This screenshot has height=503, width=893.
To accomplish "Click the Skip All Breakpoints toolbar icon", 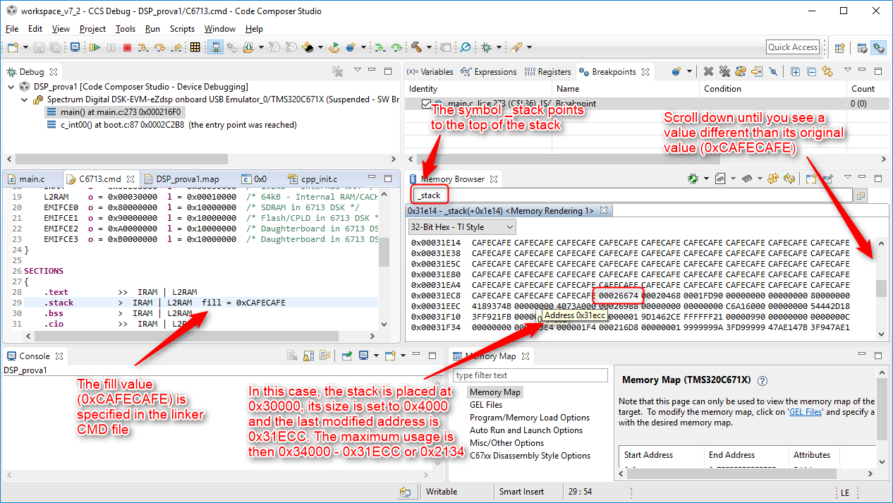I will [773, 72].
